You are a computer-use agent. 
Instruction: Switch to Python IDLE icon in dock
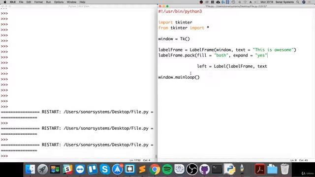(229, 169)
